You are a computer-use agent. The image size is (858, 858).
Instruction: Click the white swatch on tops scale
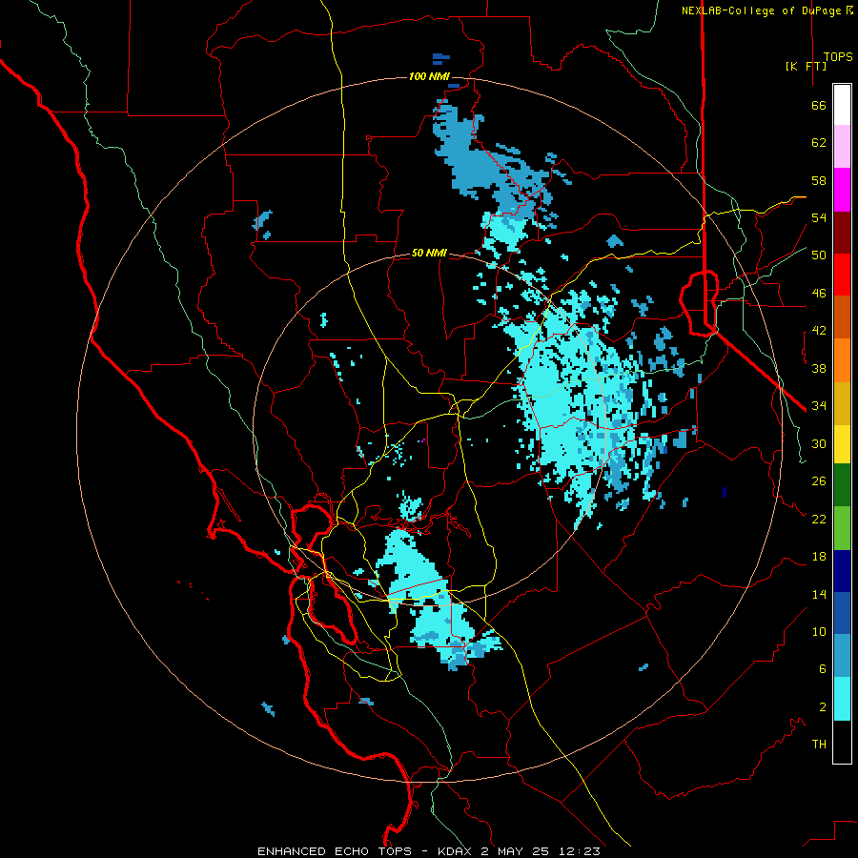point(842,105)
